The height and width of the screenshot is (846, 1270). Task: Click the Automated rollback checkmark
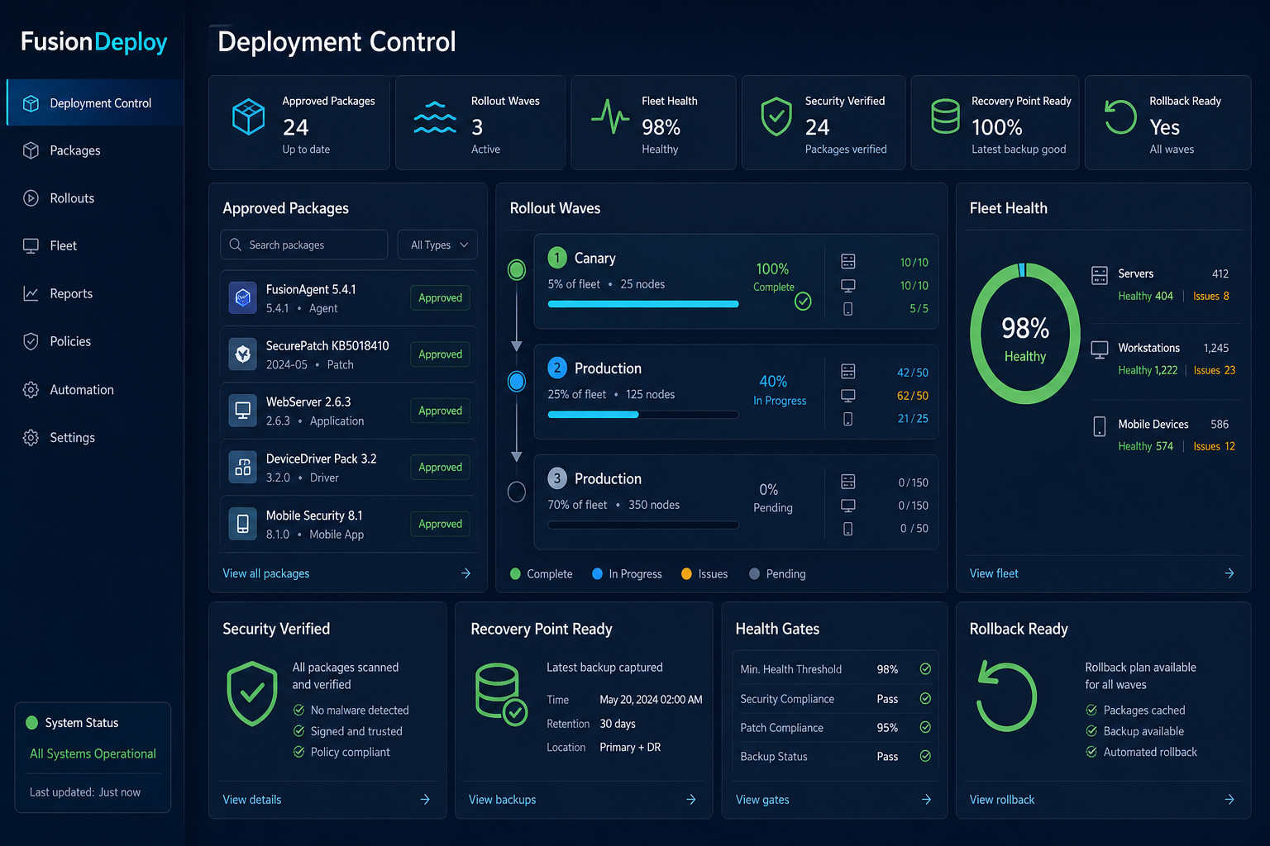(1091, 752)
